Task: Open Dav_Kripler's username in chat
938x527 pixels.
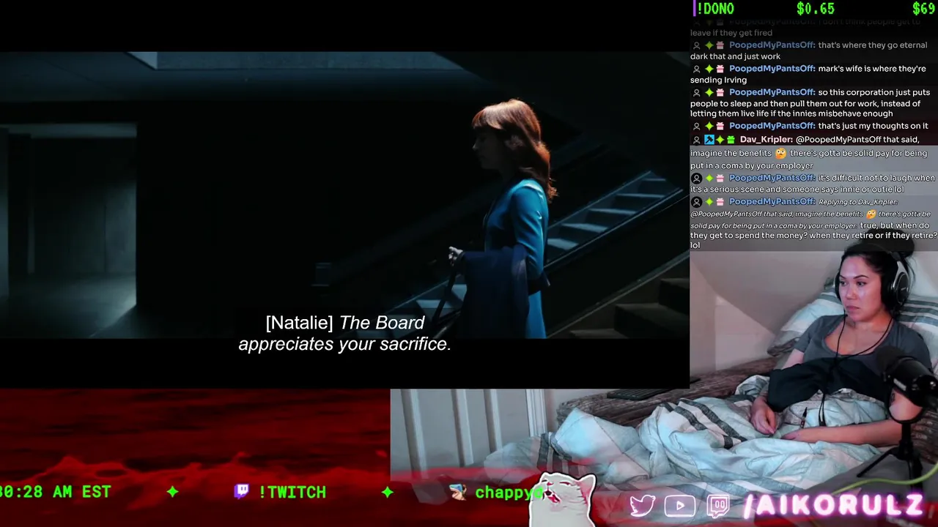Action: click(766, 139)
